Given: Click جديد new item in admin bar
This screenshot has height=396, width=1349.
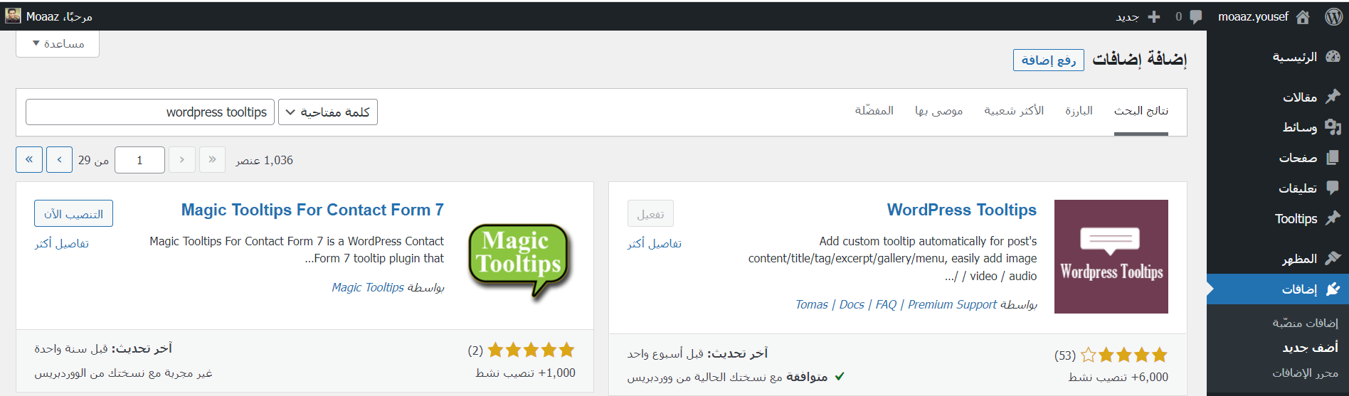Looking at the screenshot, I should tap(1127, 17).
